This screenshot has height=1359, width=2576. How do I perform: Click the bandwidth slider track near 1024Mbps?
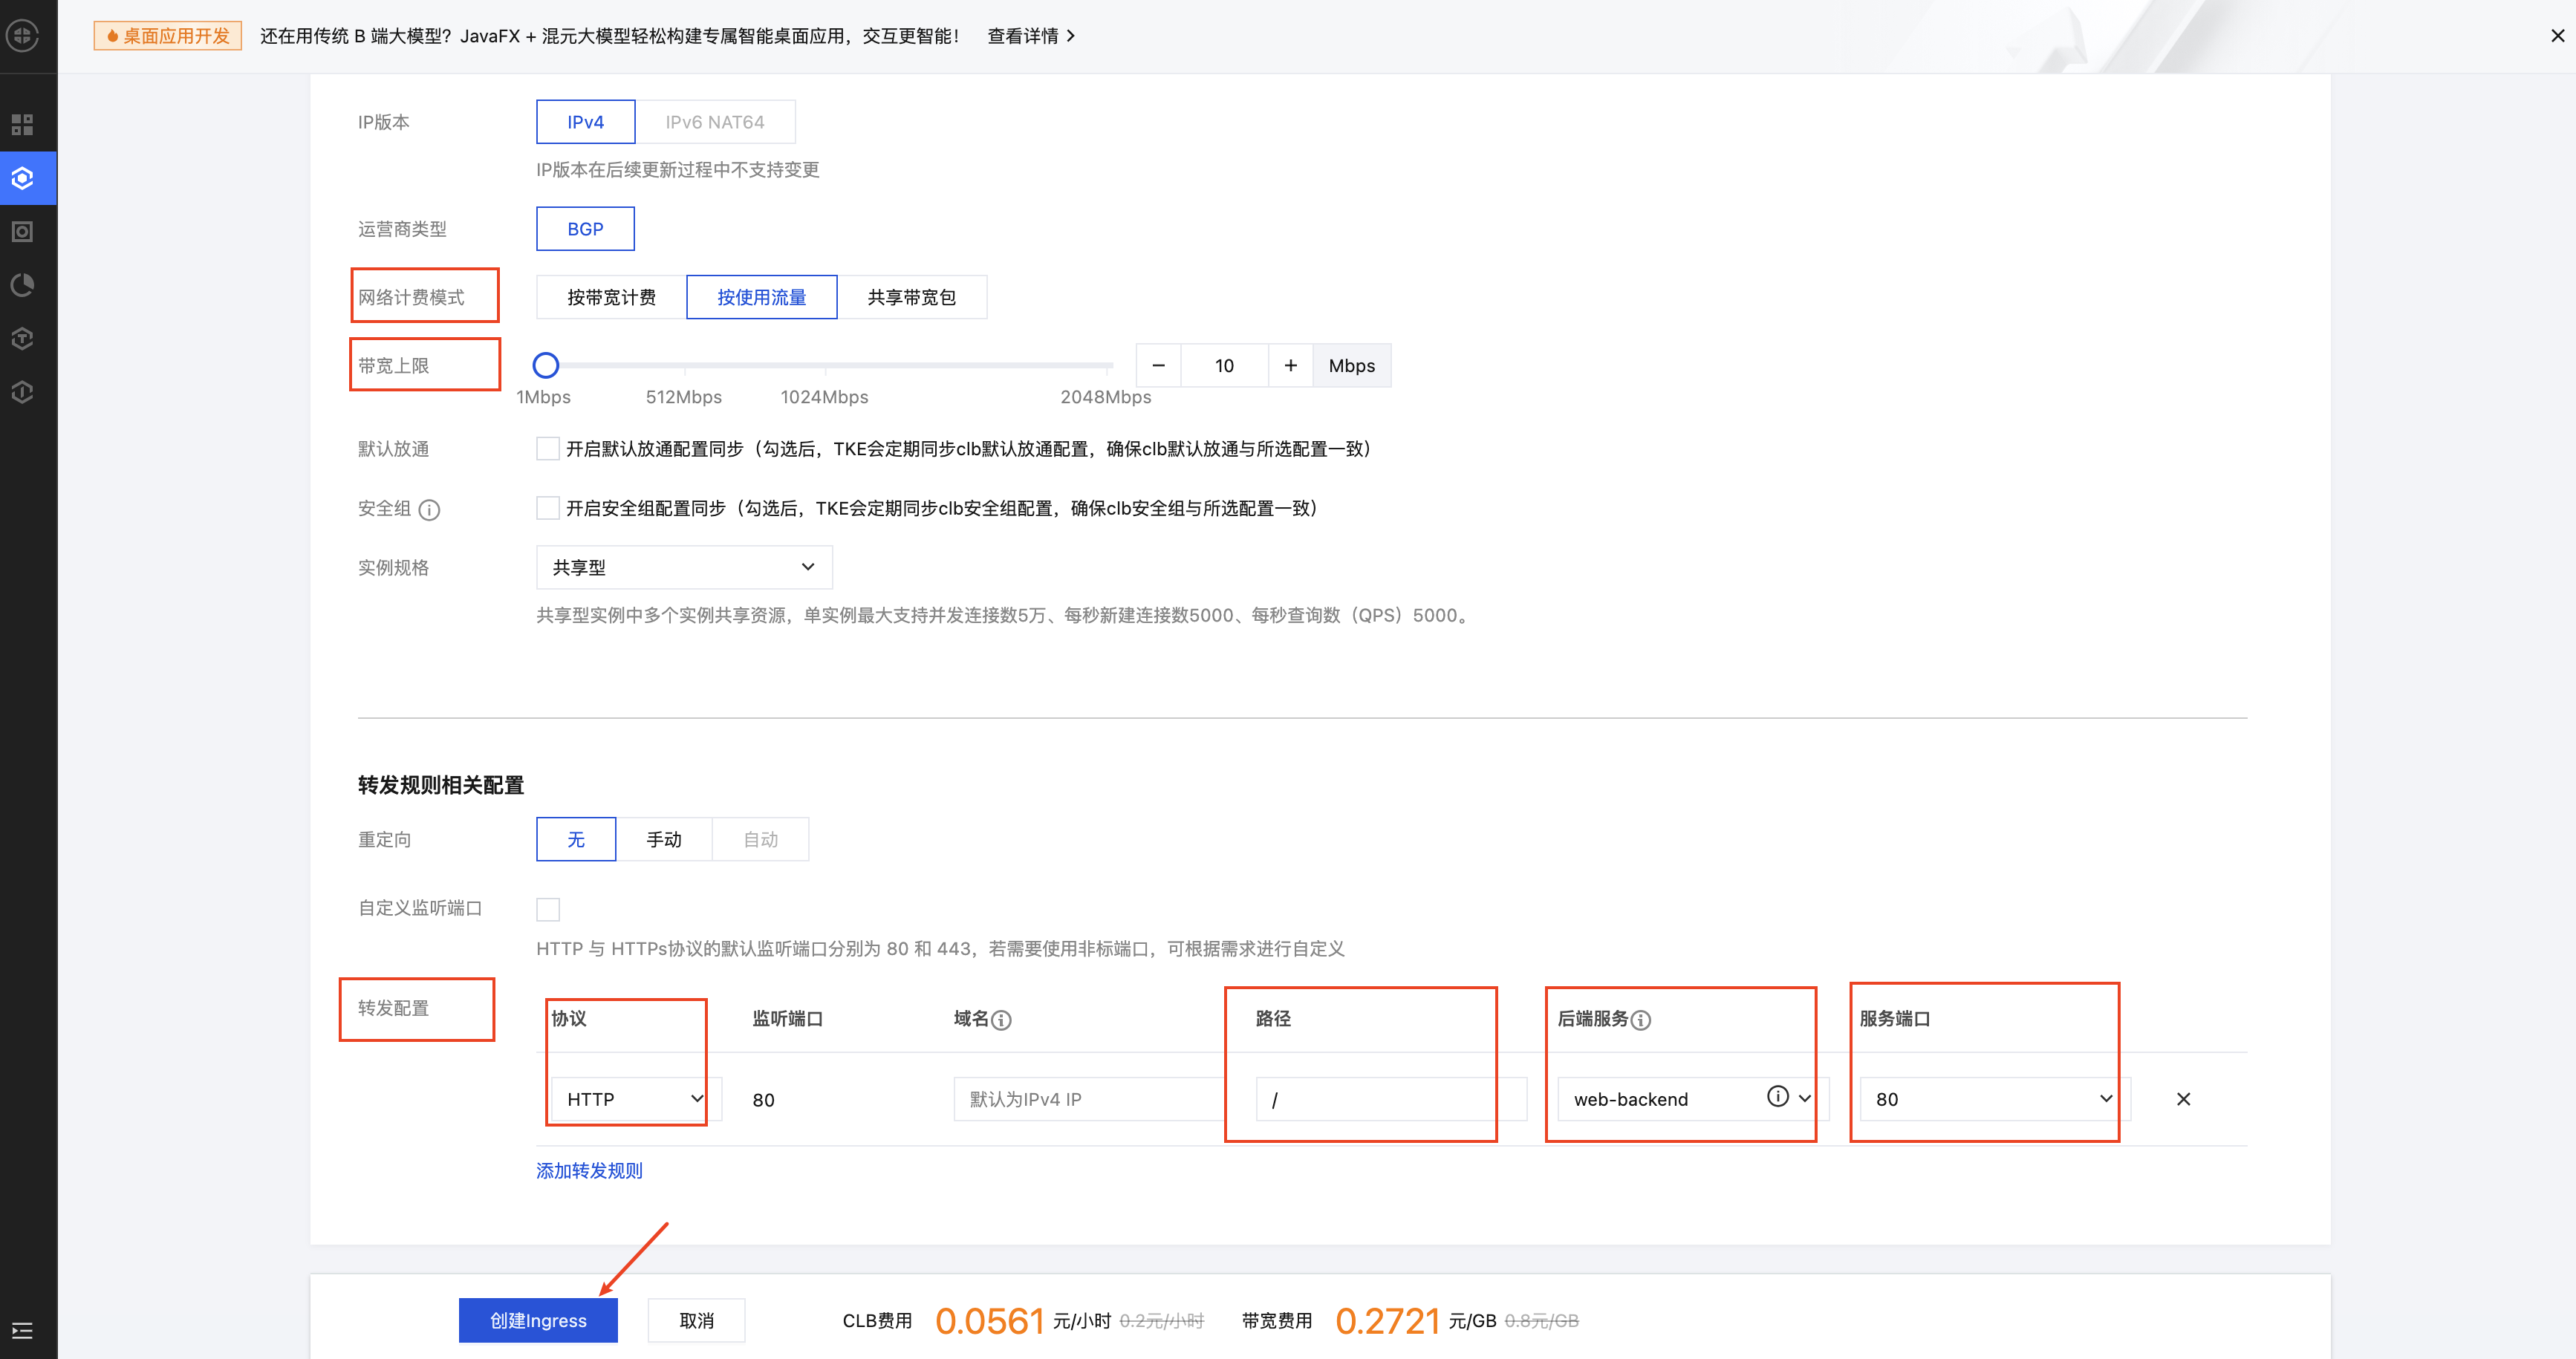825,365
